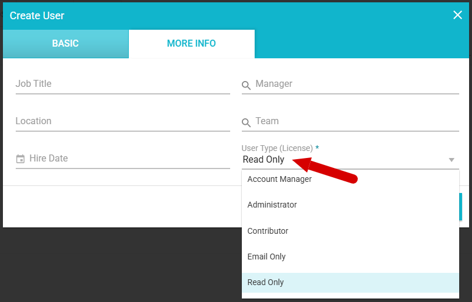Screen dimensions: 472x302
Task: Click the Team search magnifier icon
Action: tap(246, 122)
